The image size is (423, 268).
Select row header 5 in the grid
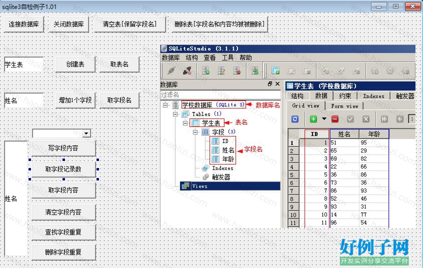click(294, 175)
